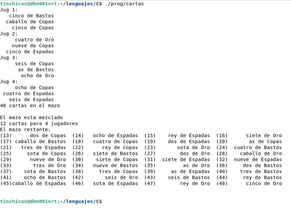Click the 'Jug 4:' header line
The width and height of the screenshot is (291, 208).
[x=9, y=82]
